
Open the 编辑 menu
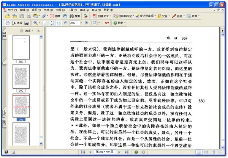pyautogui.click(x=24, y=10)
